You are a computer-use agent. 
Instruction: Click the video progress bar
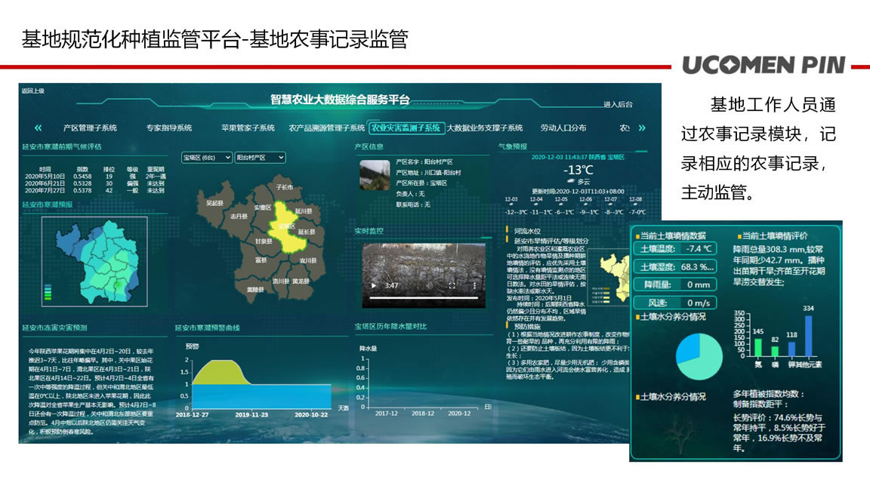[424, 298]
